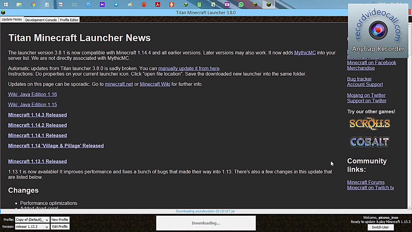Follow the 'manually update it from here' link
This screenshot has height=232, width=412.
tap(189, 69)
